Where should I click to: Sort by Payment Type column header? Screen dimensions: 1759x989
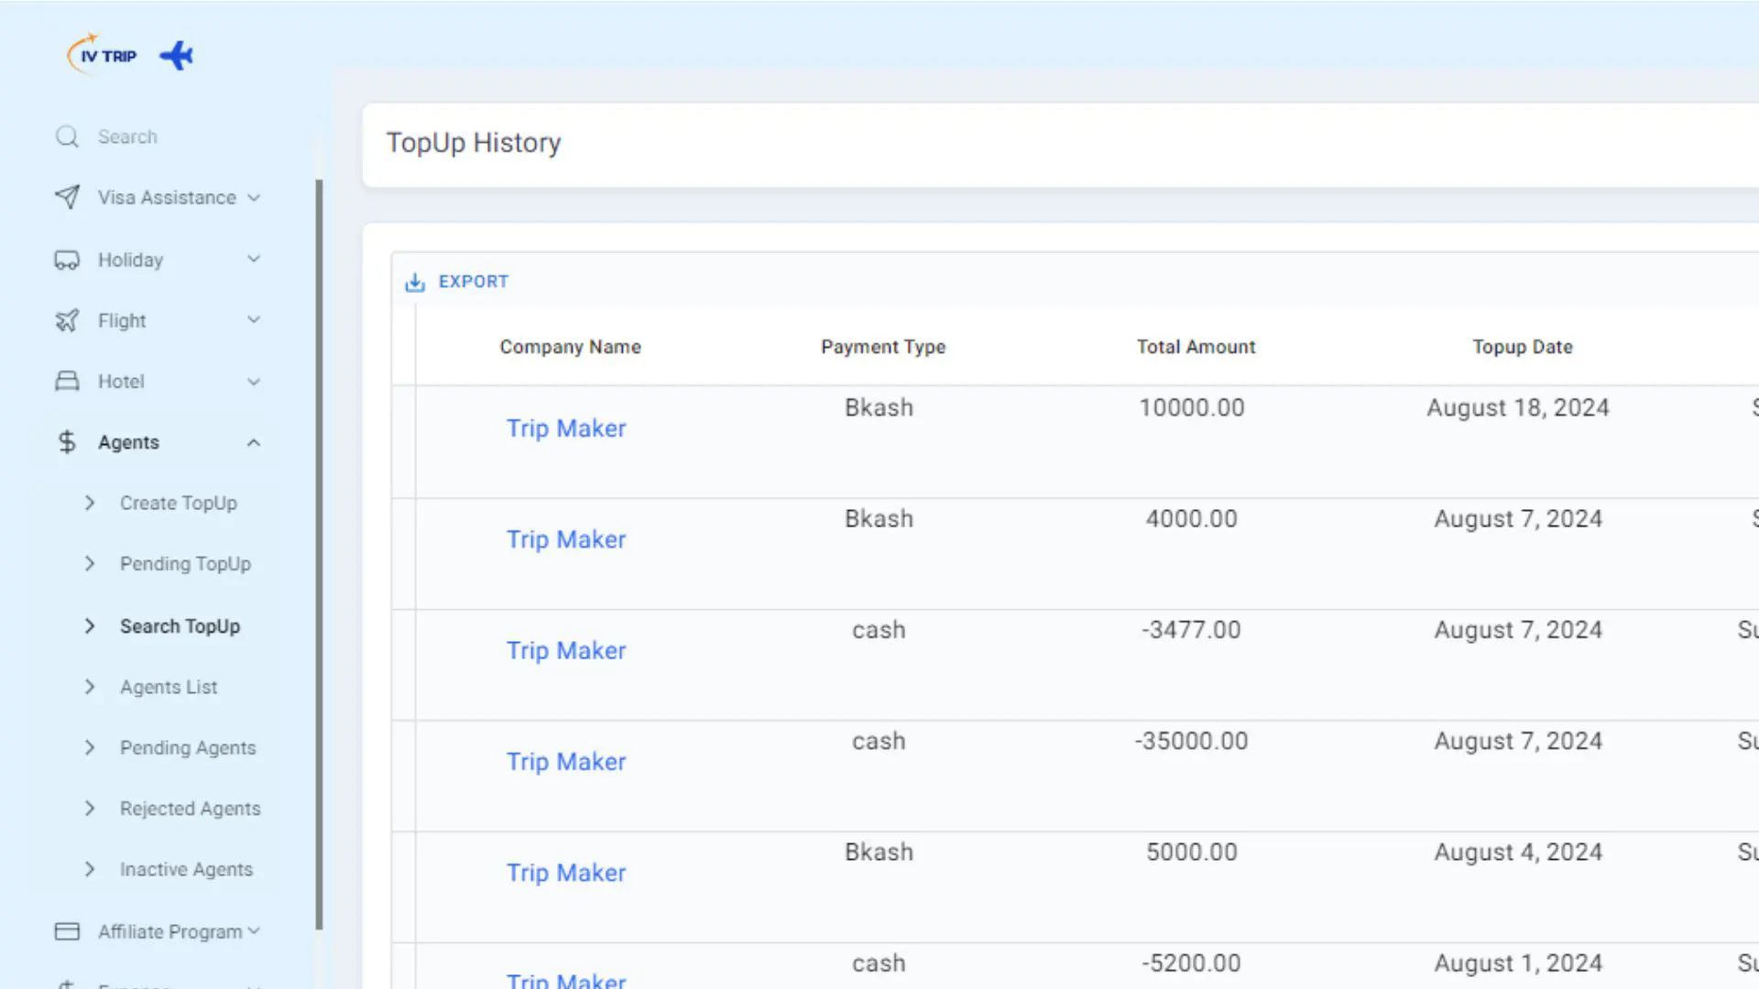coord(883,347)
